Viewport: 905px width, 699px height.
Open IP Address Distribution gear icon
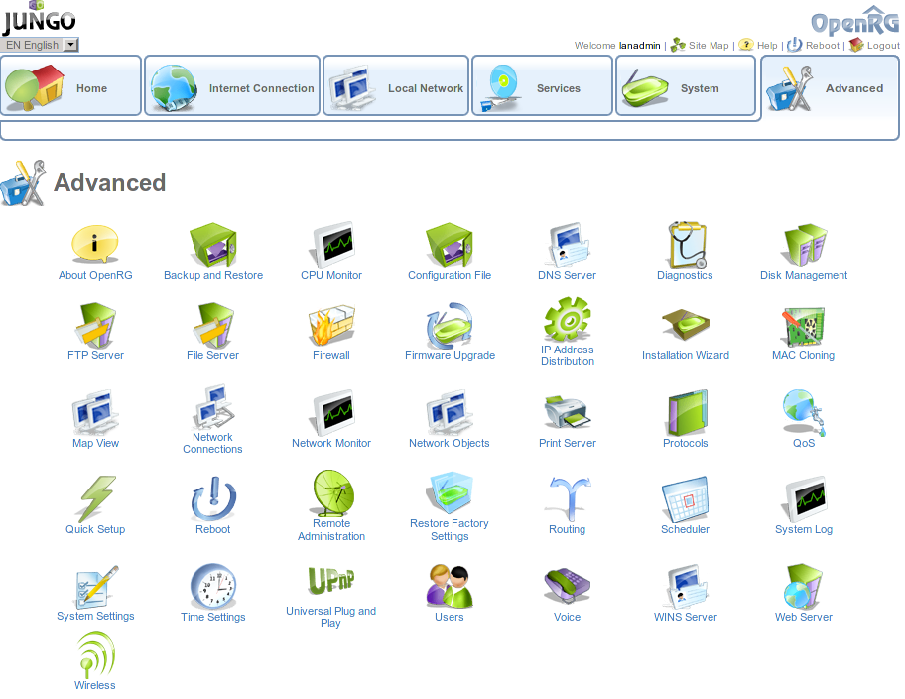click(568, 319)
